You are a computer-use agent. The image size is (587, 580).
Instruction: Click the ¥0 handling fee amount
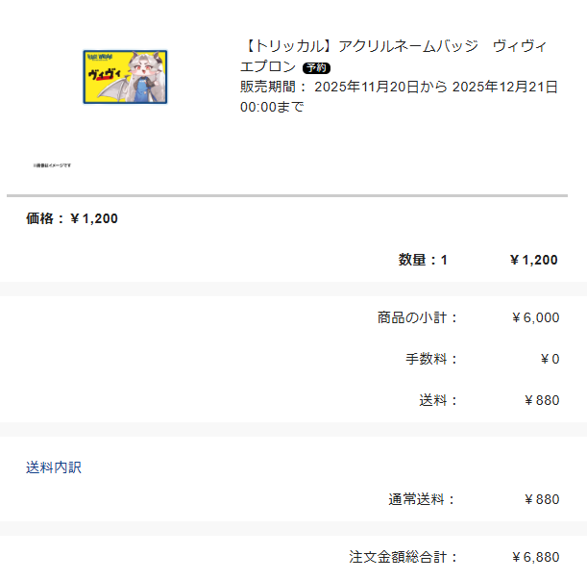[550, 359]
